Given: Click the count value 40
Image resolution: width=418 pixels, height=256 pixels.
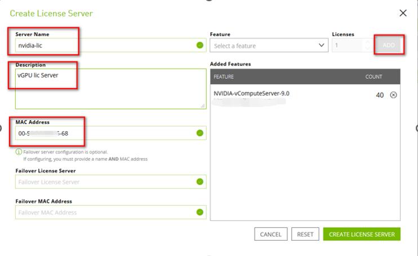Looking at the screenshot, I should coord(380,95).
